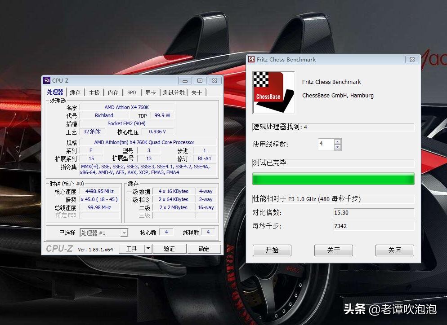The width and height of the screenshot is (447, 325).
Task: Click the ChessBase logo in Fritz Chess Benchmark
Action: coord(273,92)
